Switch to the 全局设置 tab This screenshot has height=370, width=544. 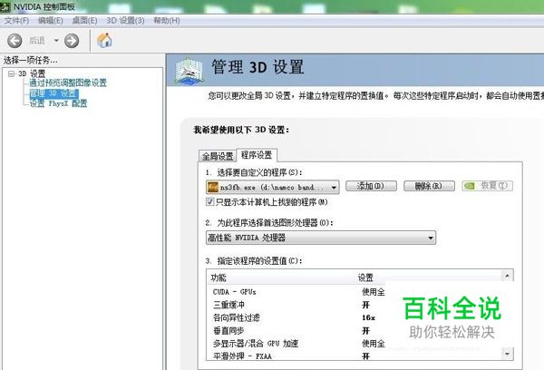pos(218,156)
